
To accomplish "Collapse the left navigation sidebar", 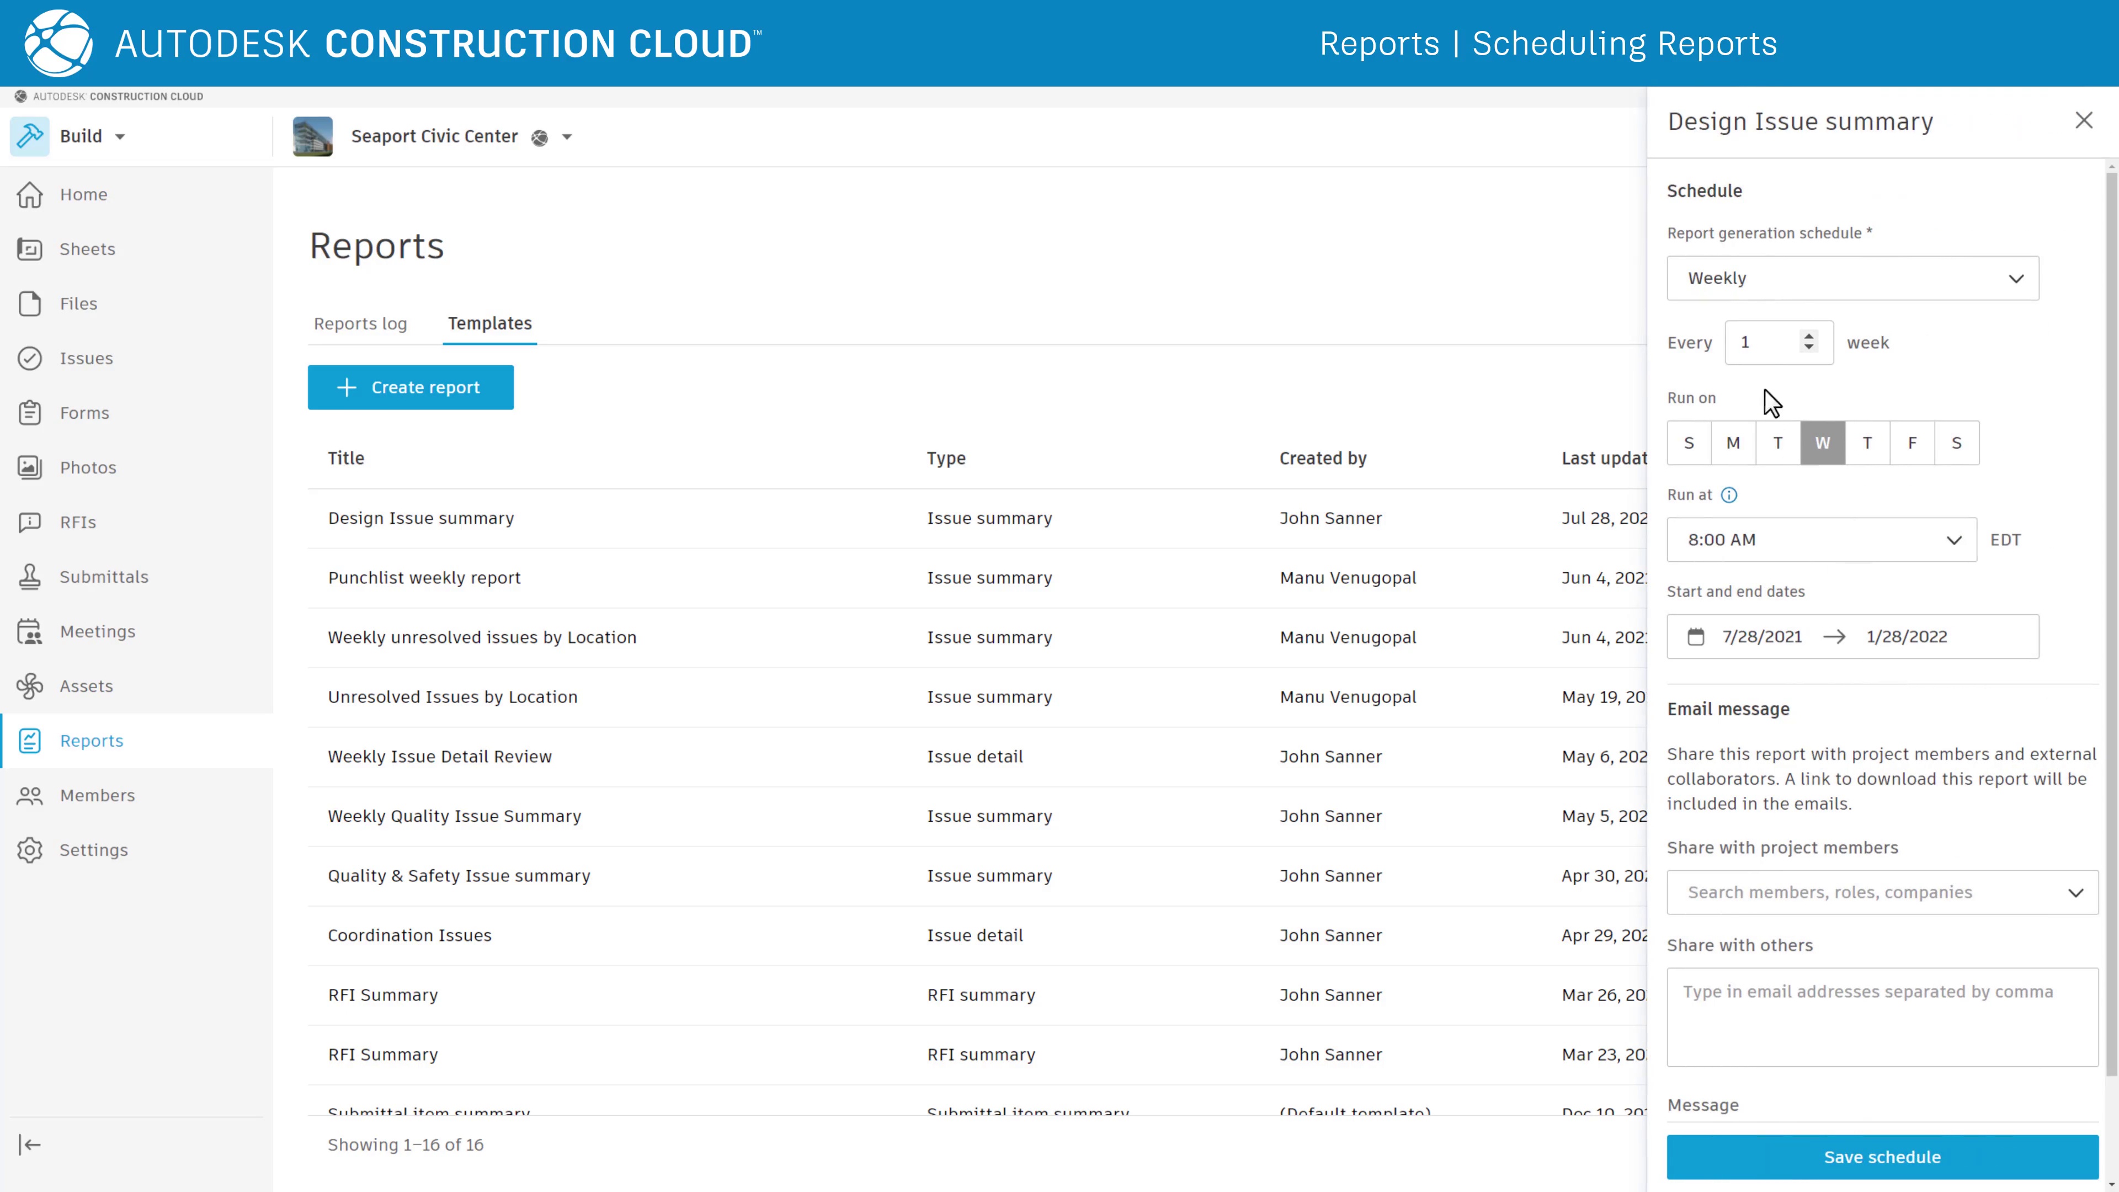I will coord(30,1145).
